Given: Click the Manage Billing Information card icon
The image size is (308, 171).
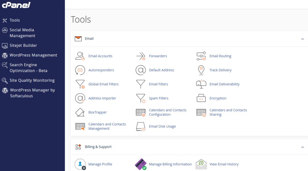Looking at the screenshot, I should click(141, 164).
